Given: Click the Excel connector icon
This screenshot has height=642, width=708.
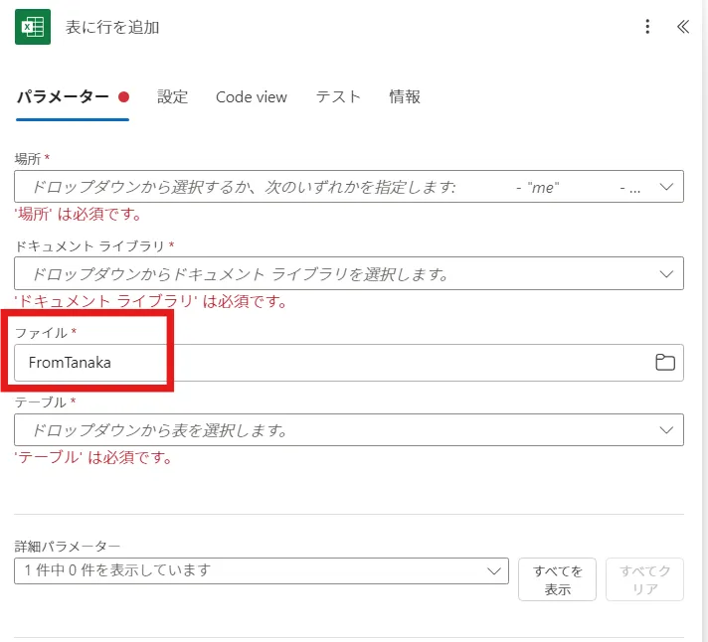Looking at the screenshot, I should (33, 27).
